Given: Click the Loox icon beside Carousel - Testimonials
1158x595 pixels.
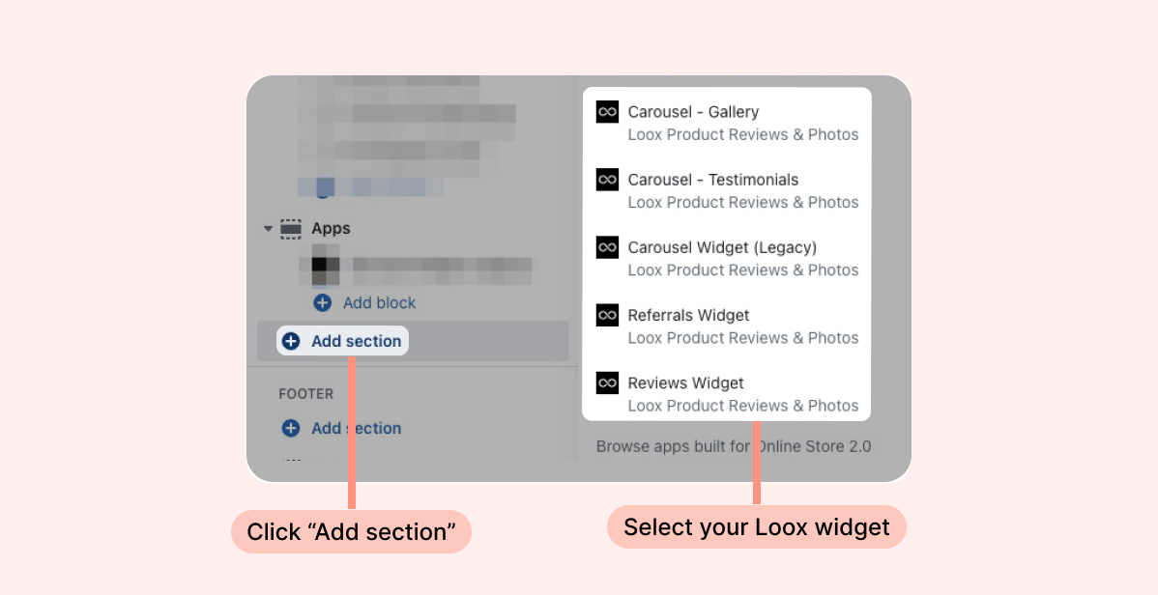Looking at the screenshot, I should pyautogui.click(x=607, y=180).
